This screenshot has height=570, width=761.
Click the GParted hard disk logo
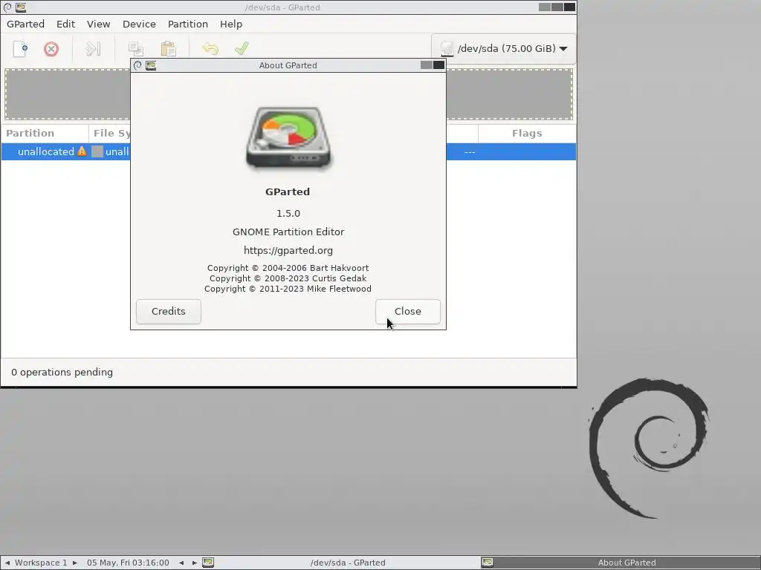coord(288,138)
